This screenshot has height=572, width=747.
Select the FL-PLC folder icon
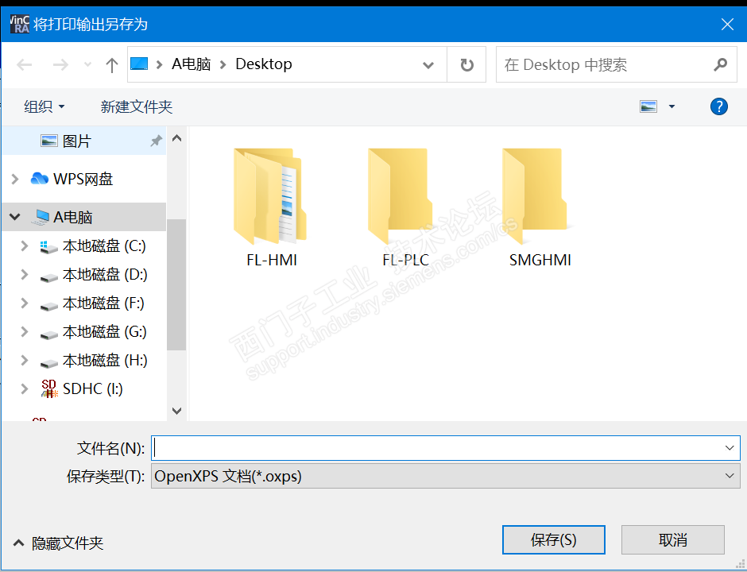click(x=401, y=195)
